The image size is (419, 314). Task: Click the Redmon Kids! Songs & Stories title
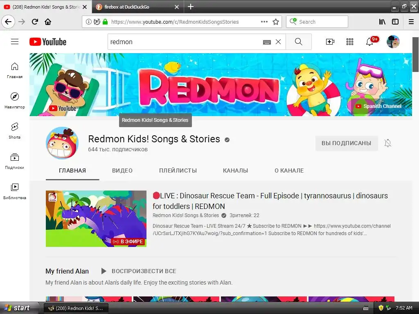[x=154, y=139]
